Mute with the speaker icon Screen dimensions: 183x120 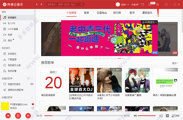(x=135, y=116)
